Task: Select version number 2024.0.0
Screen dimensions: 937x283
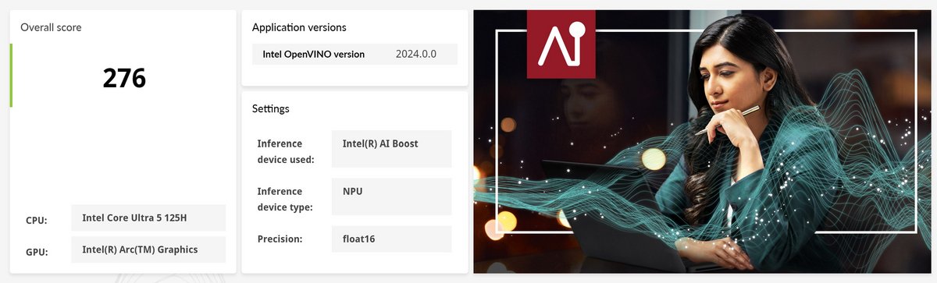Action: (x=415, y=55)
